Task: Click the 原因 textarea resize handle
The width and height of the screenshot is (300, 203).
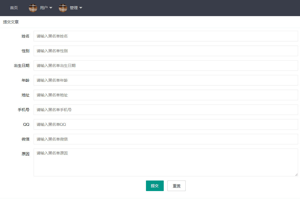Action: point(296,174)
